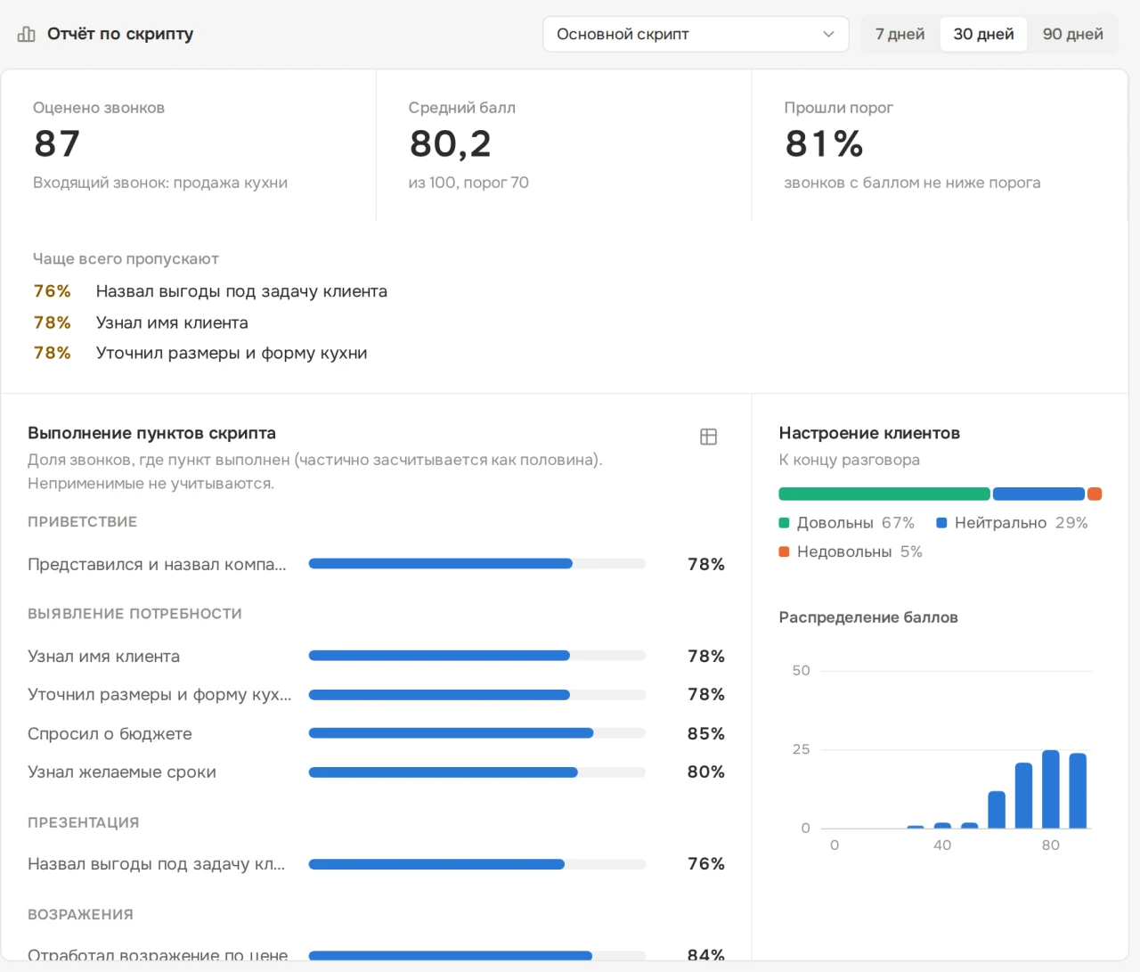This screenshot has width=1140, height=972.
Task: Select the 7 дней period
Action: pyautogui.click(x=900, y=34)
